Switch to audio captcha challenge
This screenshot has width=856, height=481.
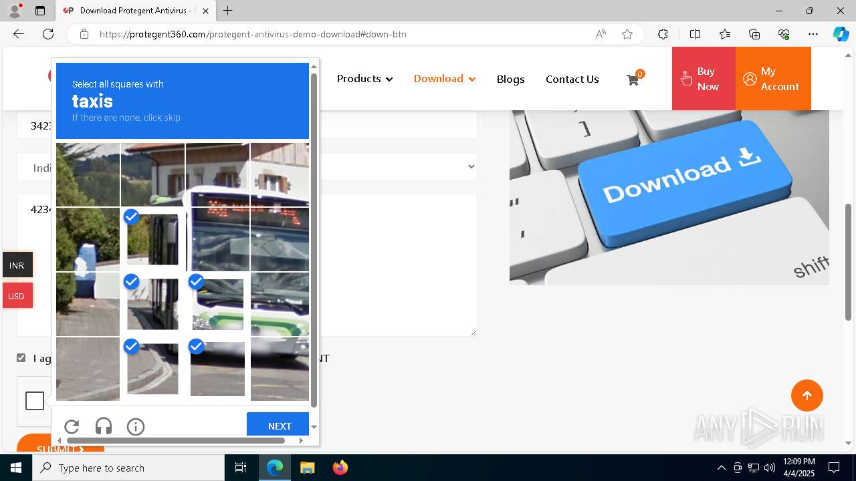tap(104, 426)
